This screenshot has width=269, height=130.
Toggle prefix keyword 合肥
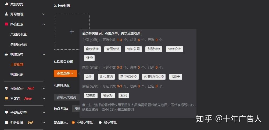[x=89, y=77]
